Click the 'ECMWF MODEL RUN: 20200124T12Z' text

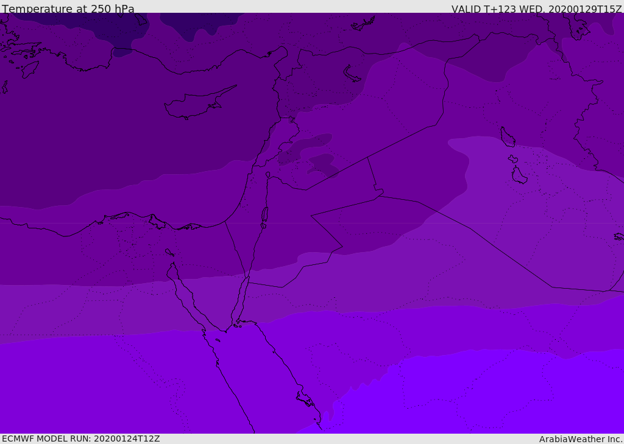point(81,439)
